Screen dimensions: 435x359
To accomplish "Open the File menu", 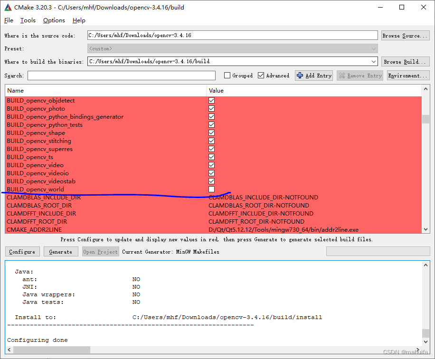I will point(9,20).
